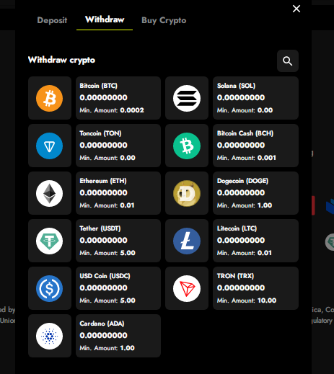Click the Tether USDT icon
This screenshot has height=374, width=334.
coord(49,241)
